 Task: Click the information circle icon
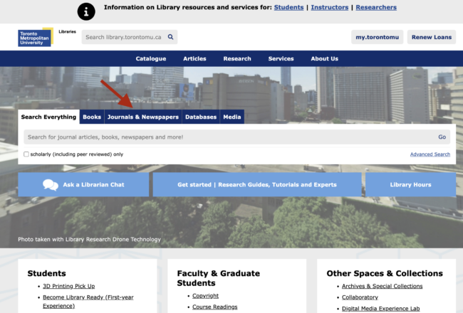[x=86, y=11]
